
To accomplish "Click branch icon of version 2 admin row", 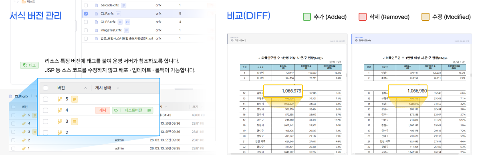I will pyautogui.click(x=24, y=140).
